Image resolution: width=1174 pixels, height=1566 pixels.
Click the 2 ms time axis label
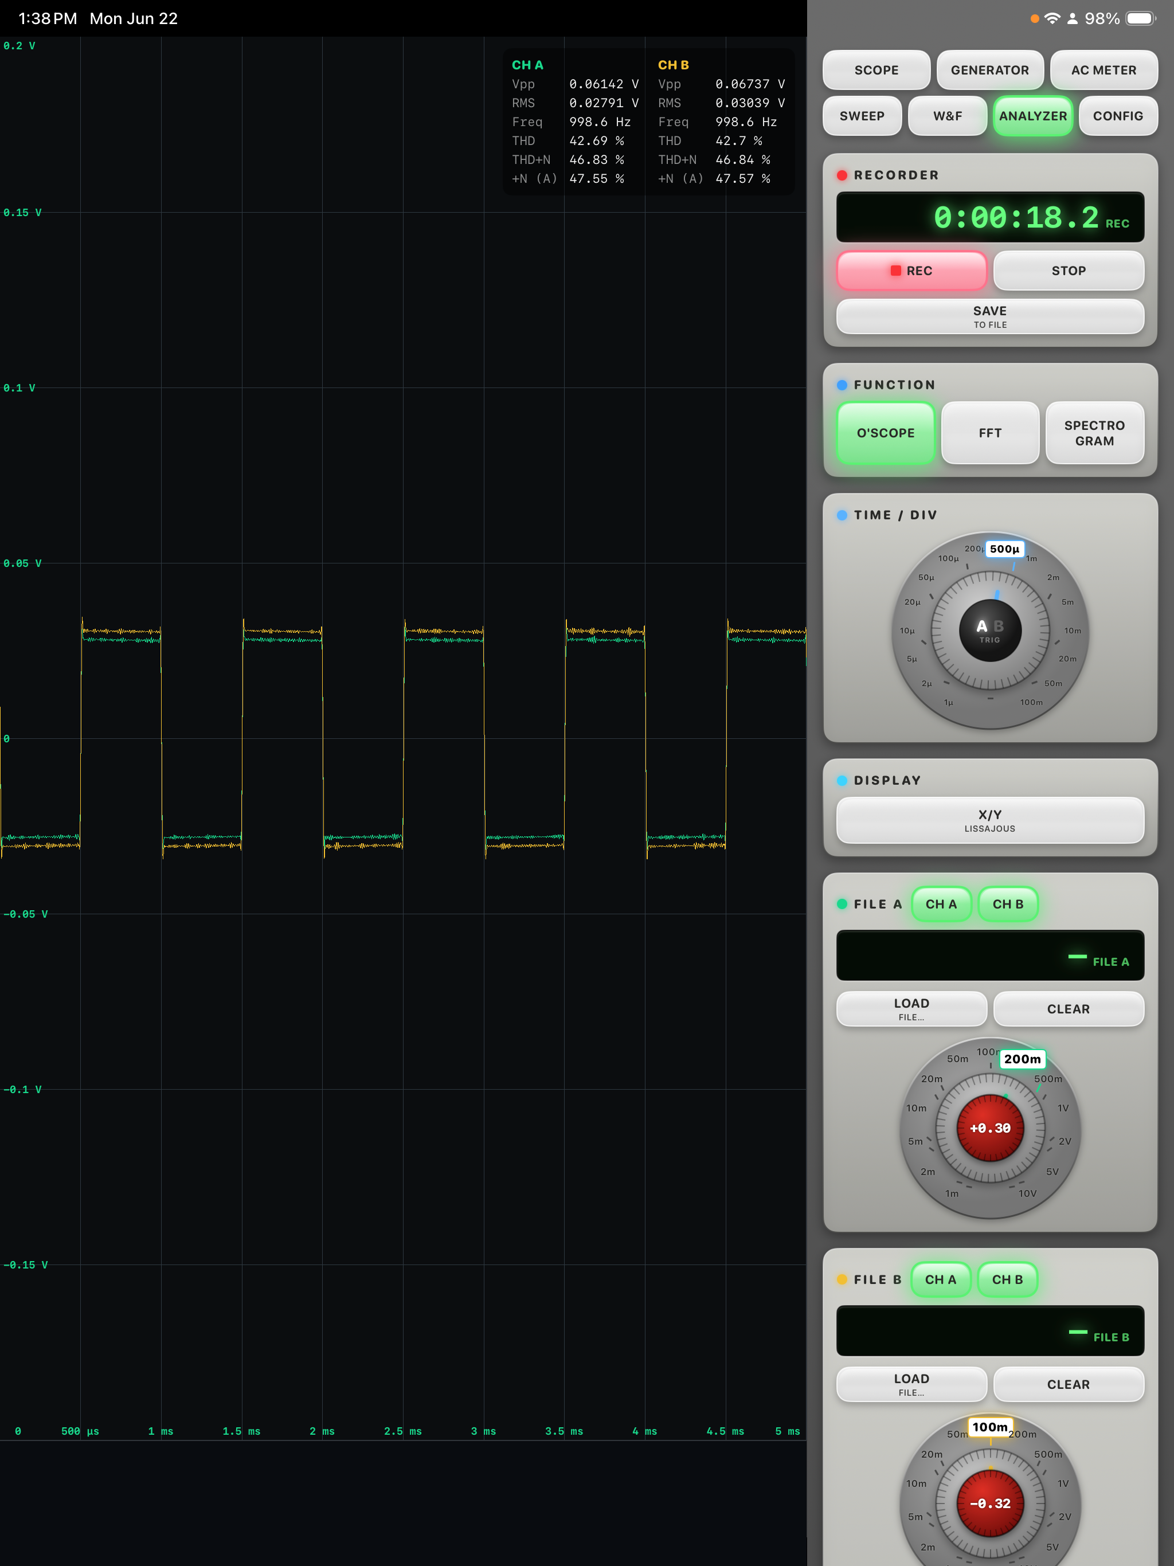pyautogui.click(x=322, y=1431)
